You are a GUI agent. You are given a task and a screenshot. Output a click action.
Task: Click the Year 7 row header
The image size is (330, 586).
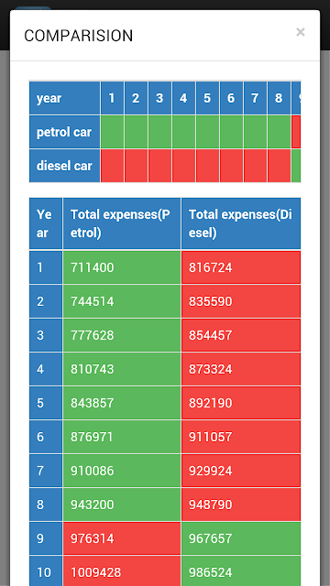46,471
